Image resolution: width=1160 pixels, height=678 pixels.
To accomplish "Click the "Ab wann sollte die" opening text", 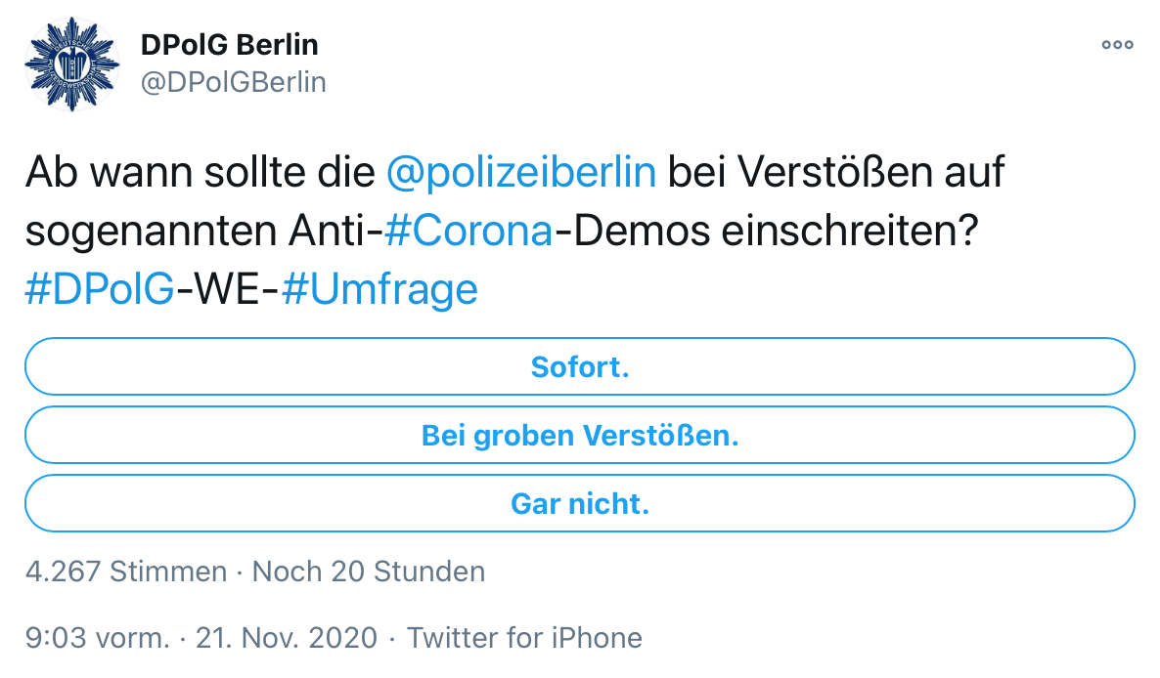I will 201,173.
